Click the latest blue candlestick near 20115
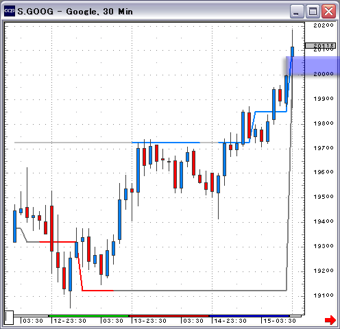 tap(292, 51)
